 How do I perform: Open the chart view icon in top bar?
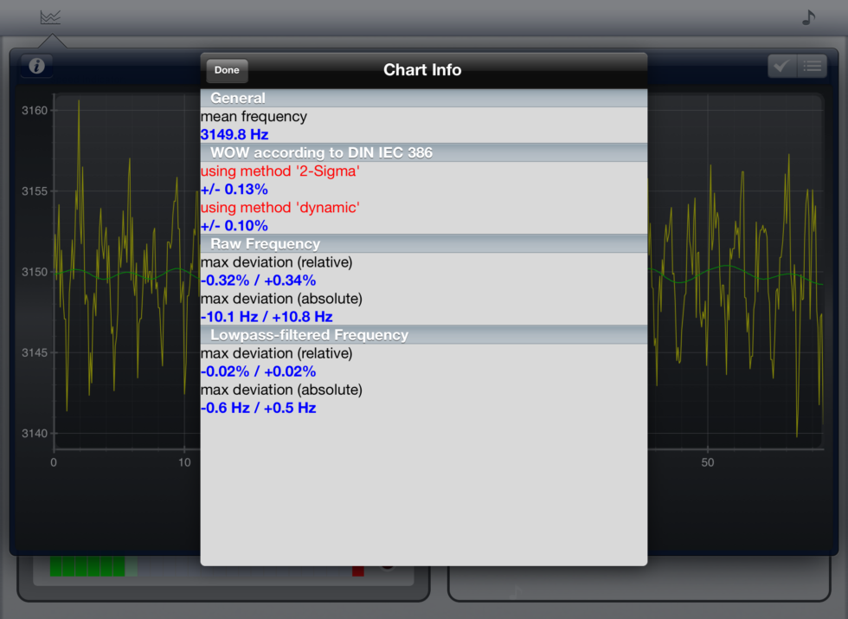tap(50, 17)
